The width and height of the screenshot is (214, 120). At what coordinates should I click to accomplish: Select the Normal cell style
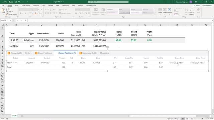[112, 10]
